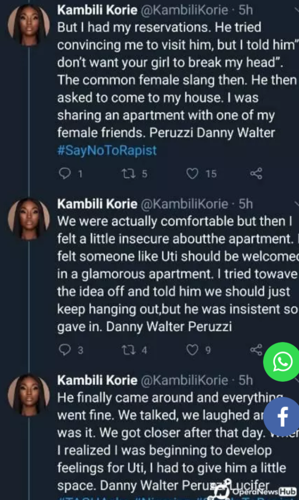The image size is (299, 500).
Task: Open profile picture on first tweet
Action: click(x=29, y=25)
